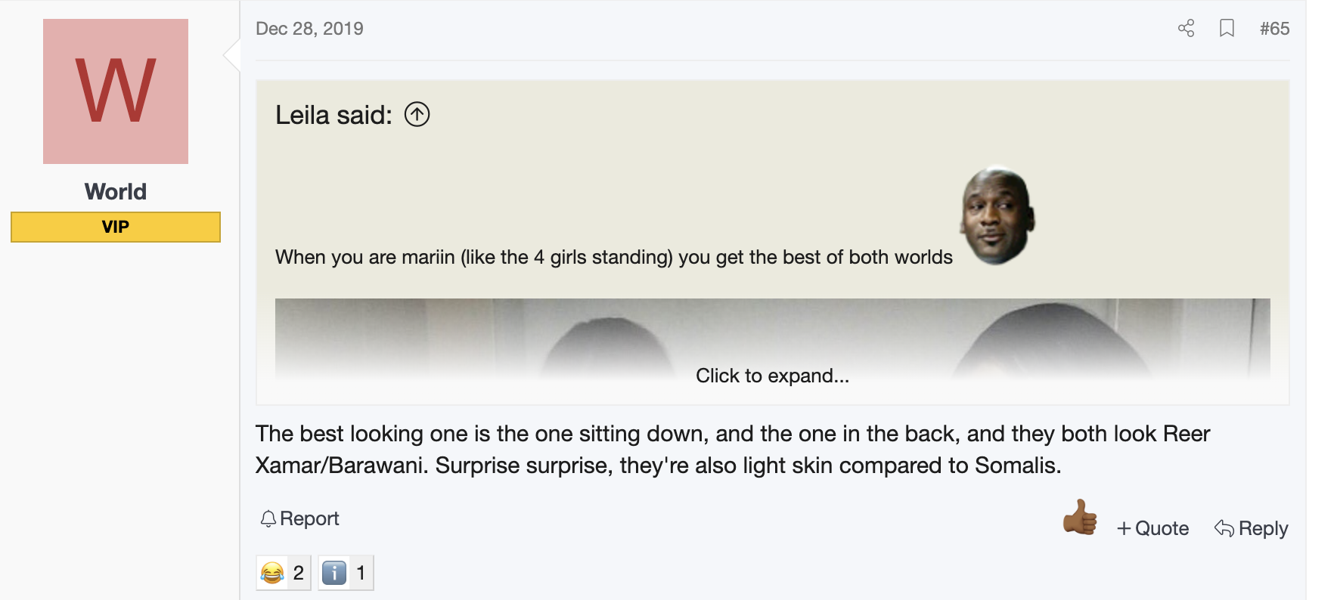
Task: Click the yellow VIP badge
Action: 116,227
